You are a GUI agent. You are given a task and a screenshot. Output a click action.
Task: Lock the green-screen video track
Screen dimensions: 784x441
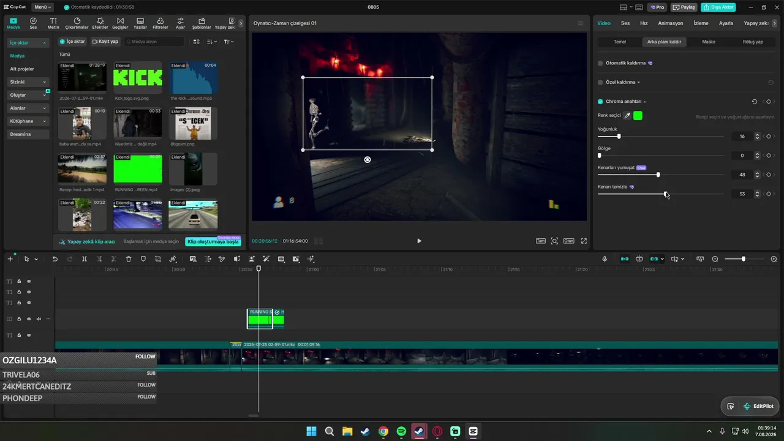point(19,319)
